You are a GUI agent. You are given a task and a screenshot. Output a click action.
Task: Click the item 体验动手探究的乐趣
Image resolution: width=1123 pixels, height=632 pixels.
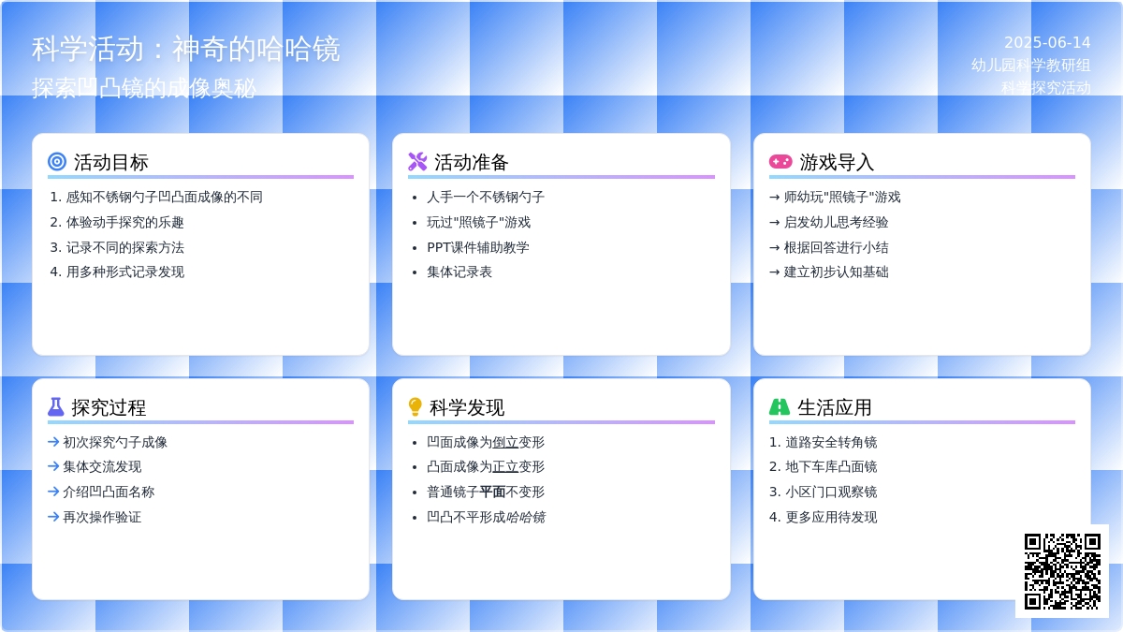(124, 222)
